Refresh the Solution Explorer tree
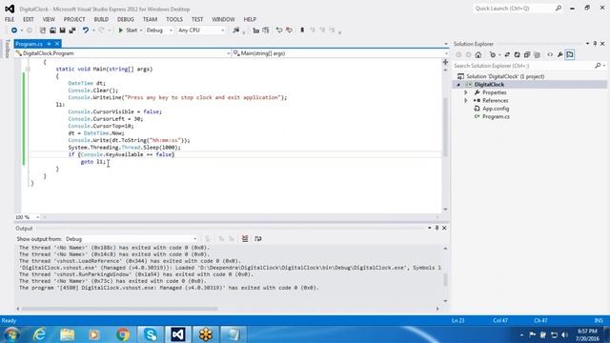The width and height of the screenshot is (610, 343). (517, 55)
